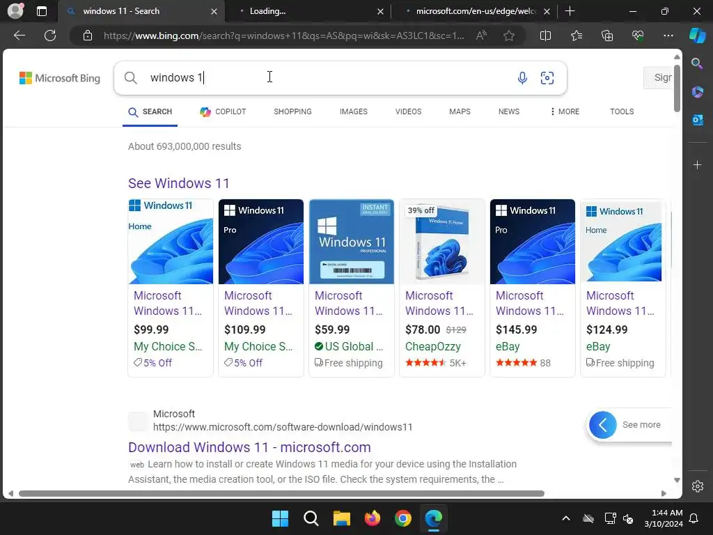This screenshot has height=535, width=713.
Task: Switch to the microsoft.com/en-us/edge tab
Action: pos(473,11)
